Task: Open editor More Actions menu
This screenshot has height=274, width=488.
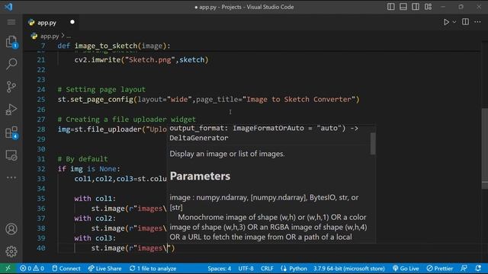Action: 477,22
